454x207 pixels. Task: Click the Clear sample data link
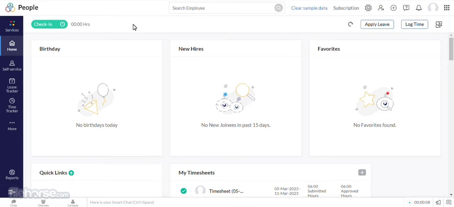click(309, 8)
